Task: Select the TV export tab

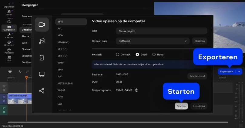Action: pyautogui.click(x=42, y=74)
